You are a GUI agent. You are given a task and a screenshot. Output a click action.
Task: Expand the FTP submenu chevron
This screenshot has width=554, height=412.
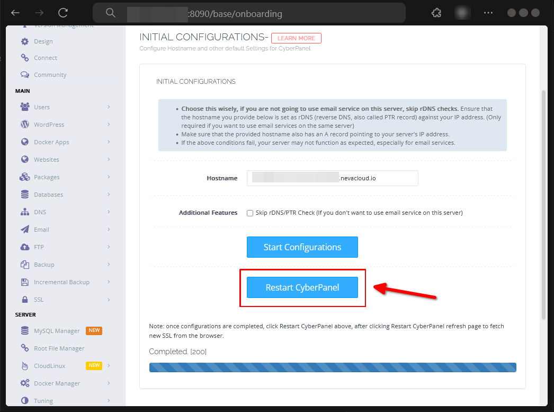(109, 247)
